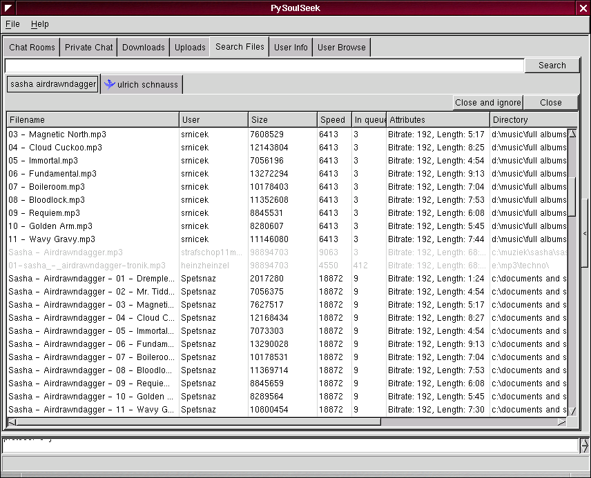This screenshot has height=478, width=591.
Task: Click the bird icon on ulrich schnauss tab
Action: point(110,84)
